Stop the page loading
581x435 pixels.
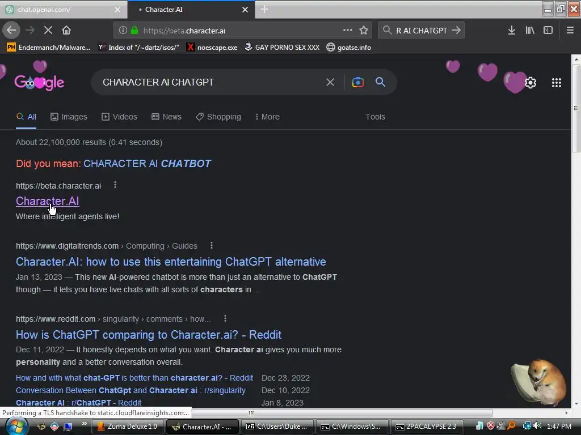coord(48,31)
